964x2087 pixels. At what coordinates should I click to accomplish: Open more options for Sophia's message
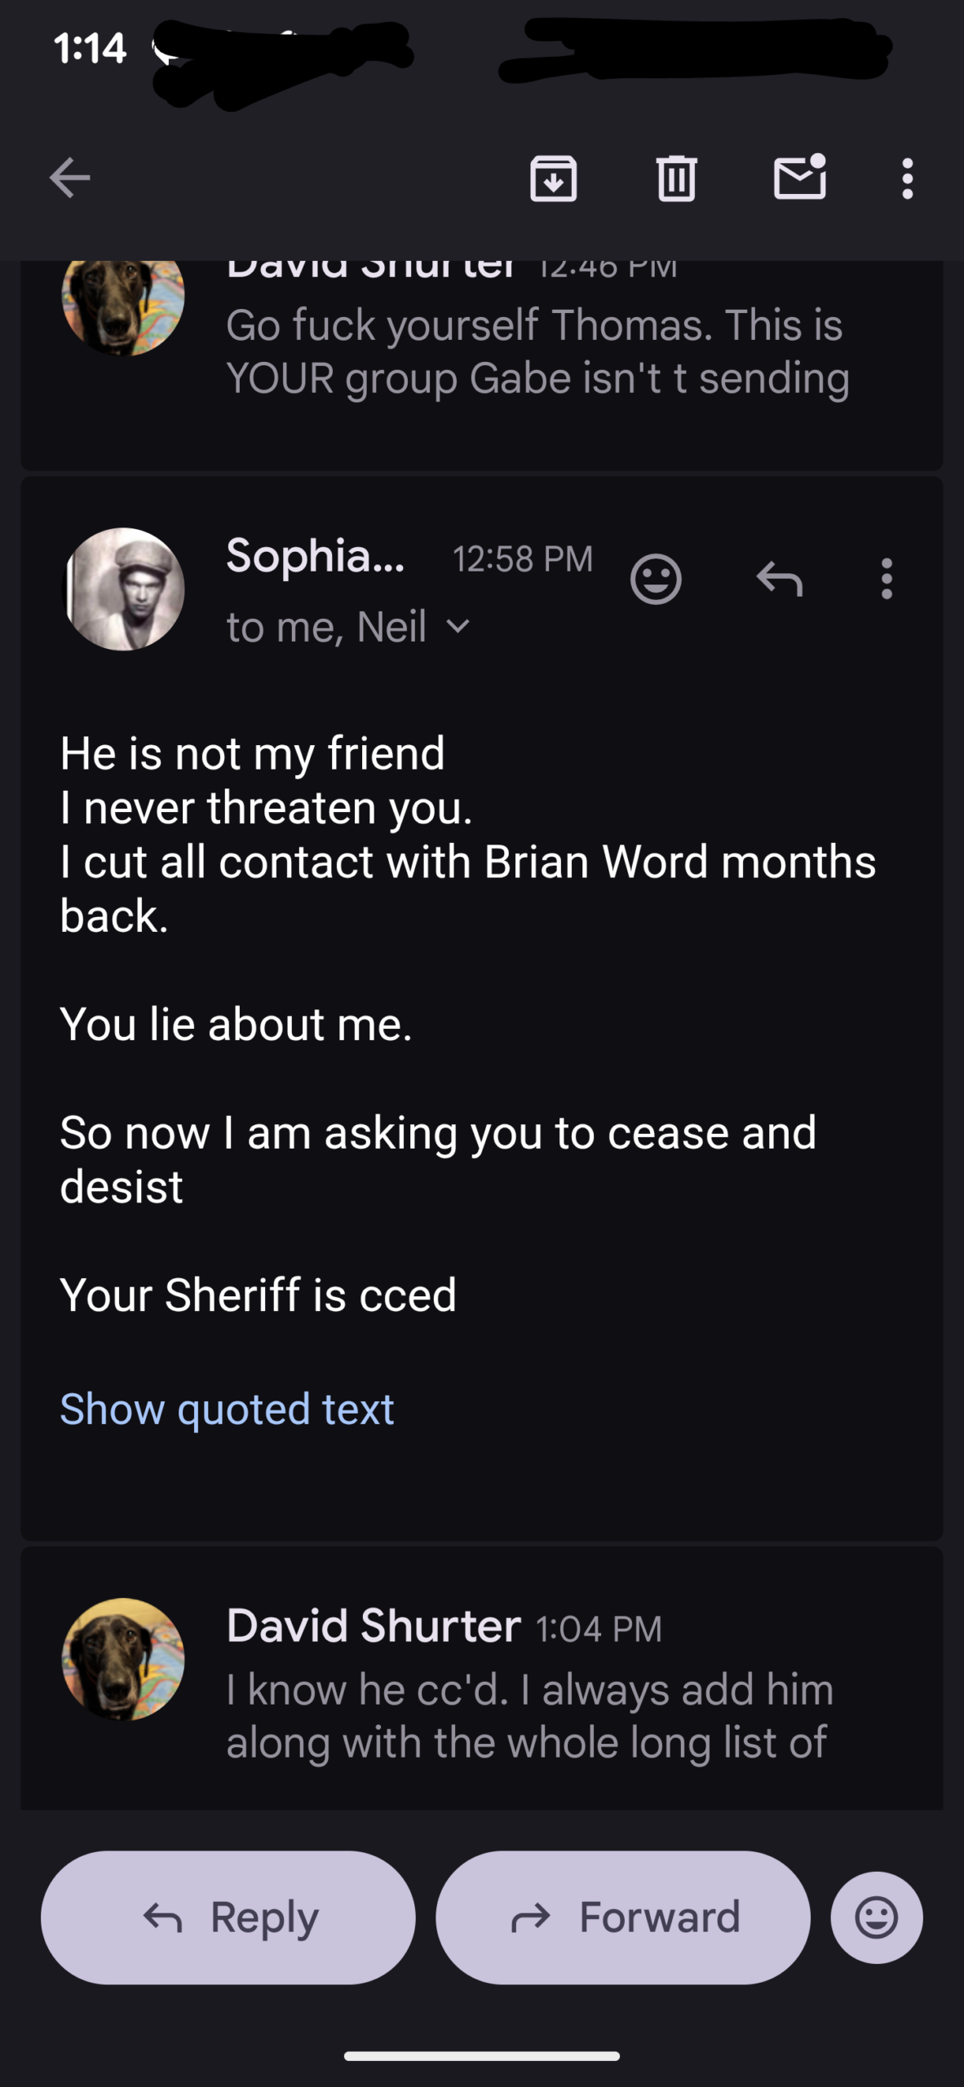point(887,580)
